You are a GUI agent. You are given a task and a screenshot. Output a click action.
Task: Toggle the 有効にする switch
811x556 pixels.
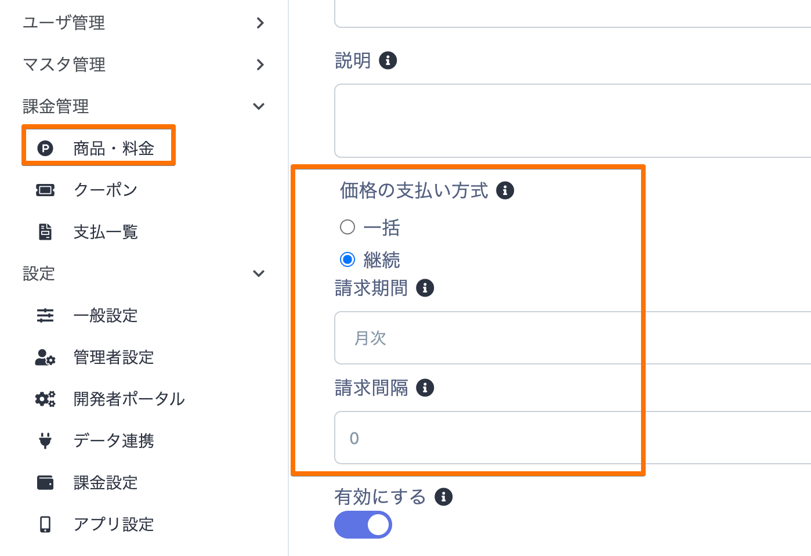point(363,525)
